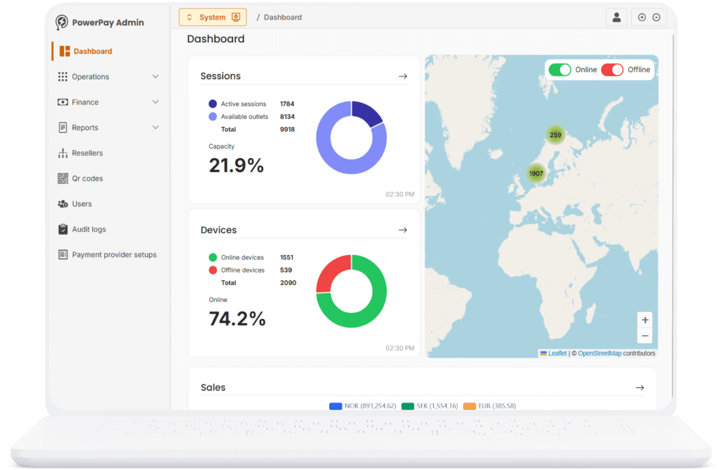Expand the Reports menu chevron
Viewport: 722px width, 470px height.
[x=155, y=128]
